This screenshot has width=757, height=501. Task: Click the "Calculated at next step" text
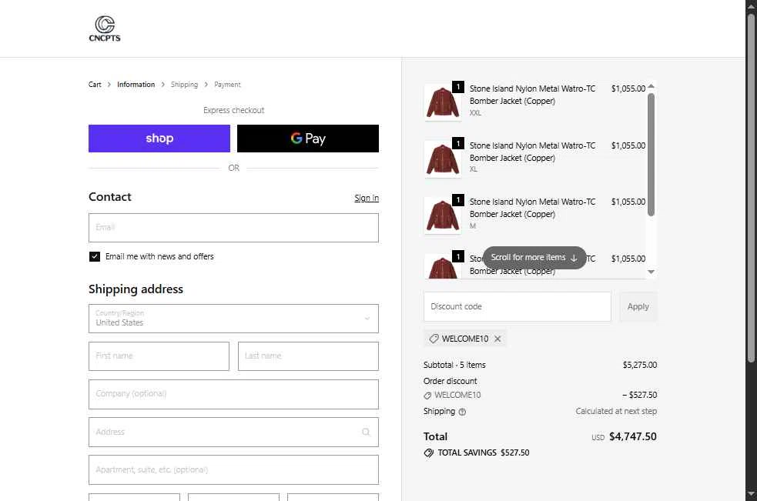coord(616,411)
